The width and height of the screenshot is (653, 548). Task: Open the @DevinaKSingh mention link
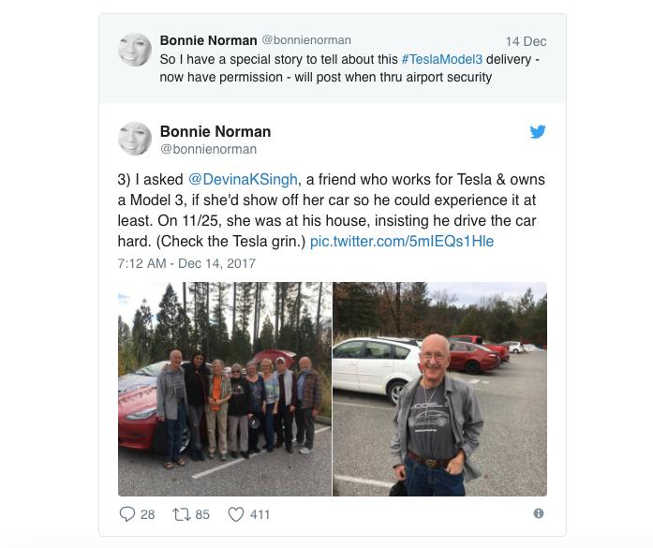coord(247,179)
